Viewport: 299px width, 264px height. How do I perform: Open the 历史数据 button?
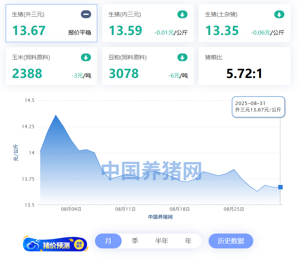coord(231,241)
